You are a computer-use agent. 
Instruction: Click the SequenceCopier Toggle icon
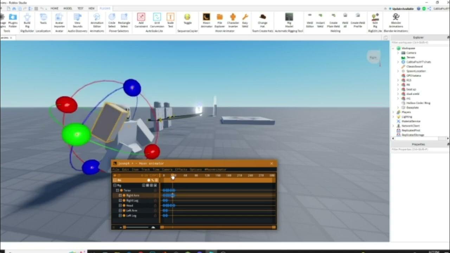(187, 19)
